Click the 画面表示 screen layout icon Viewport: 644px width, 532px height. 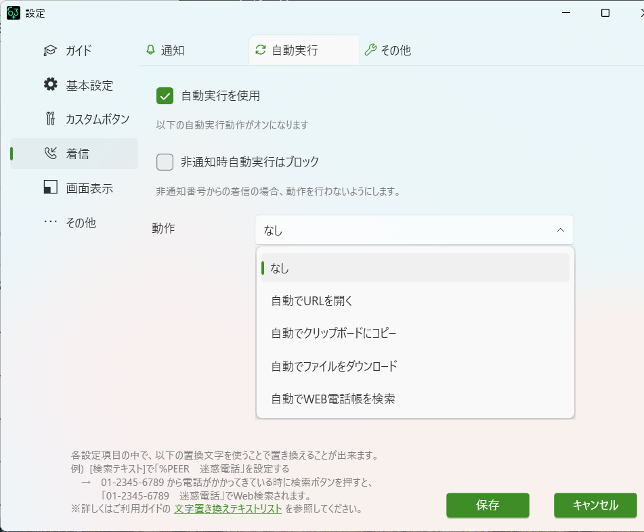point(50,188)
